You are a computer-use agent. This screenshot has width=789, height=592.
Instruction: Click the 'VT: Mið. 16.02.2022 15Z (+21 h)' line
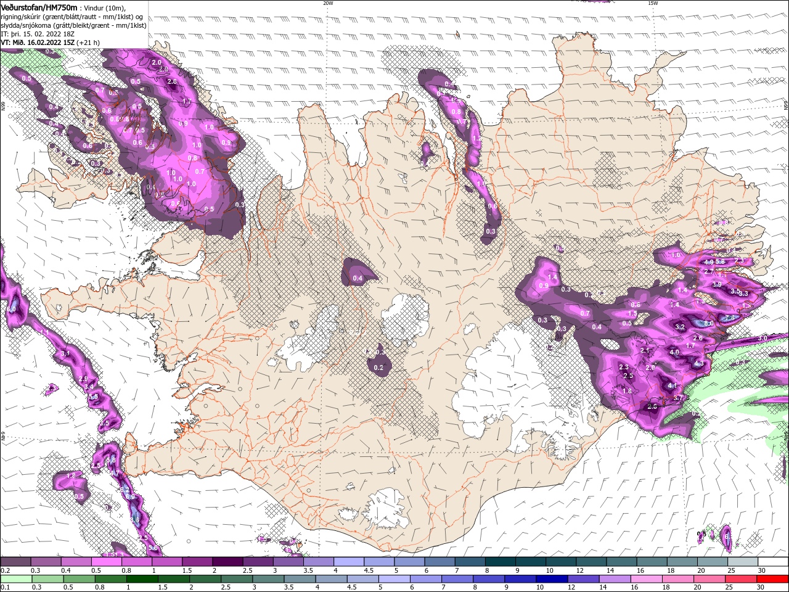[x=51, y=43]
